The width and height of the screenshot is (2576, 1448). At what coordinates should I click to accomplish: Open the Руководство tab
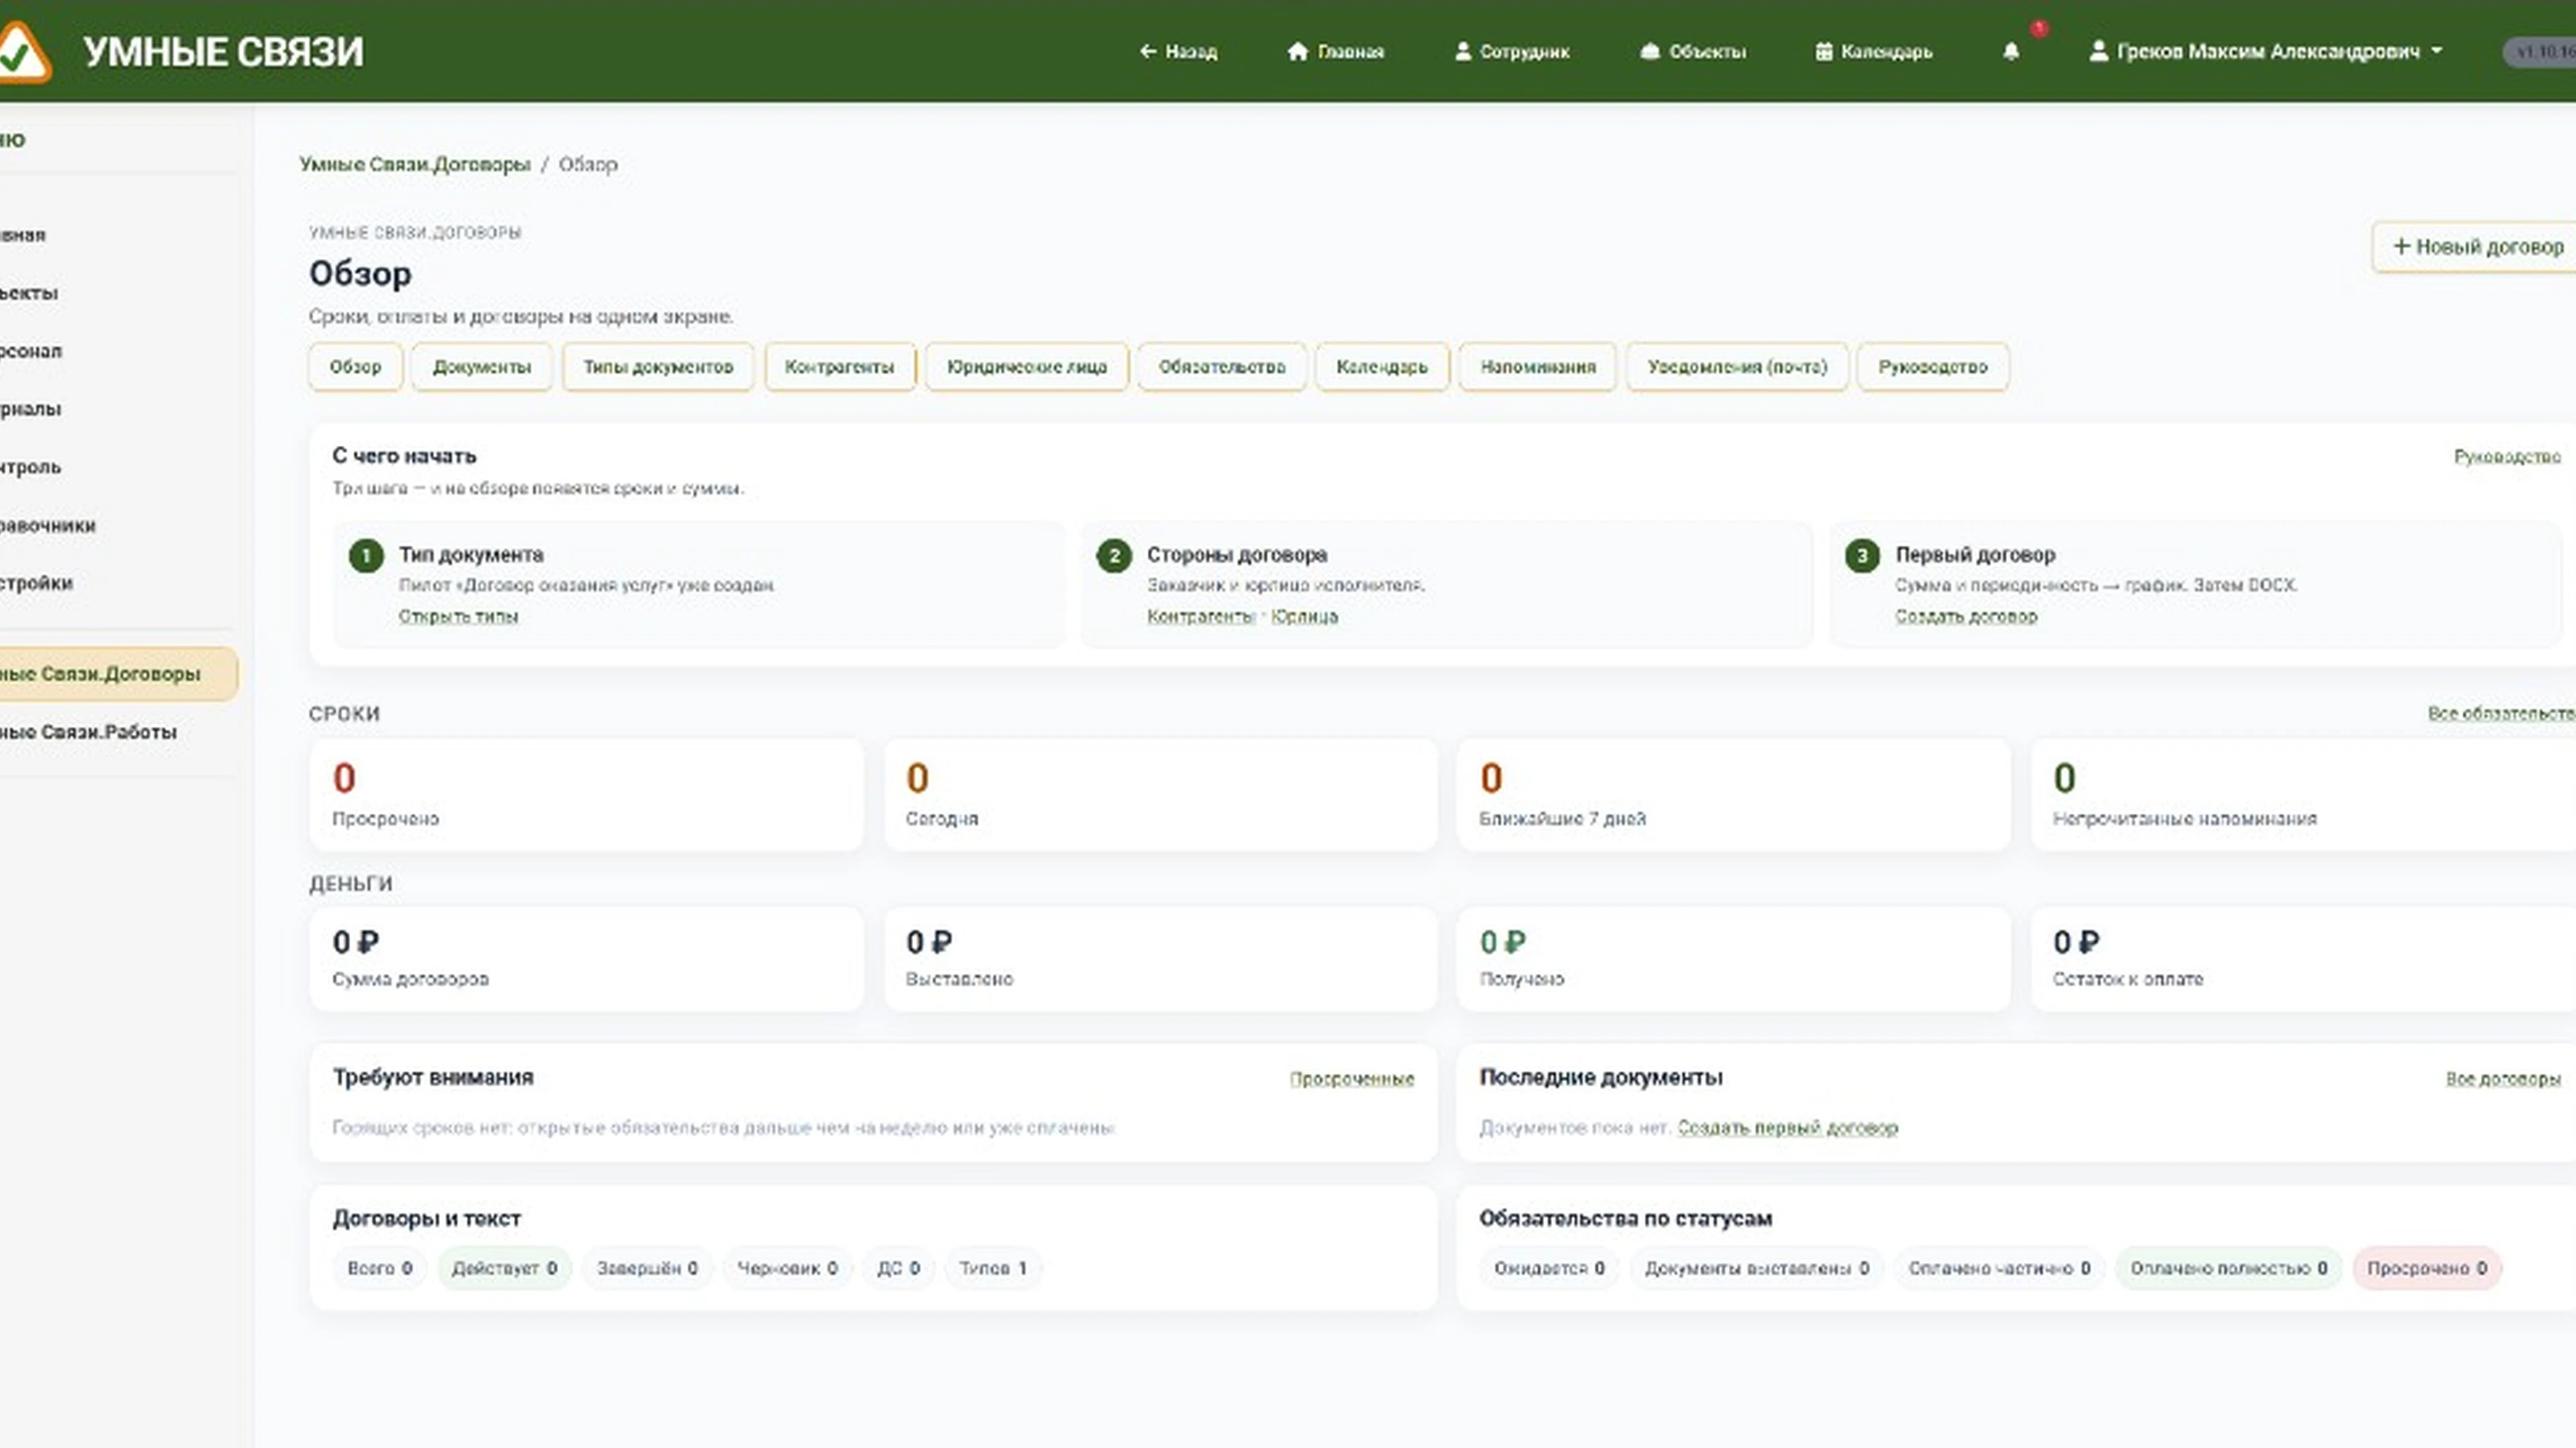point(1933,367)
